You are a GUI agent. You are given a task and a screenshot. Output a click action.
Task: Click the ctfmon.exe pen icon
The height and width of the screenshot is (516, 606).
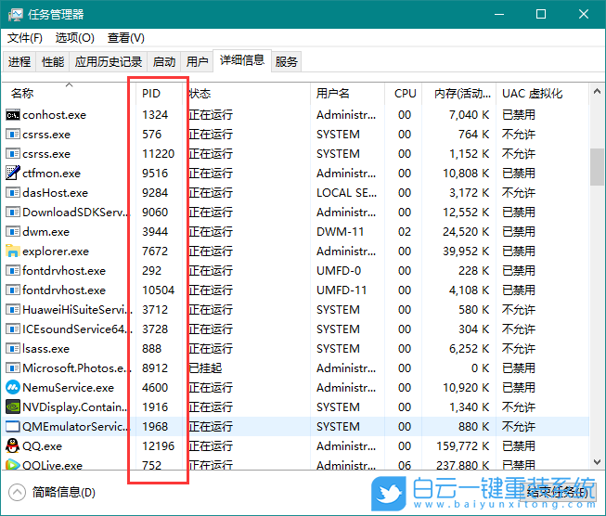(x=13, y=173)
